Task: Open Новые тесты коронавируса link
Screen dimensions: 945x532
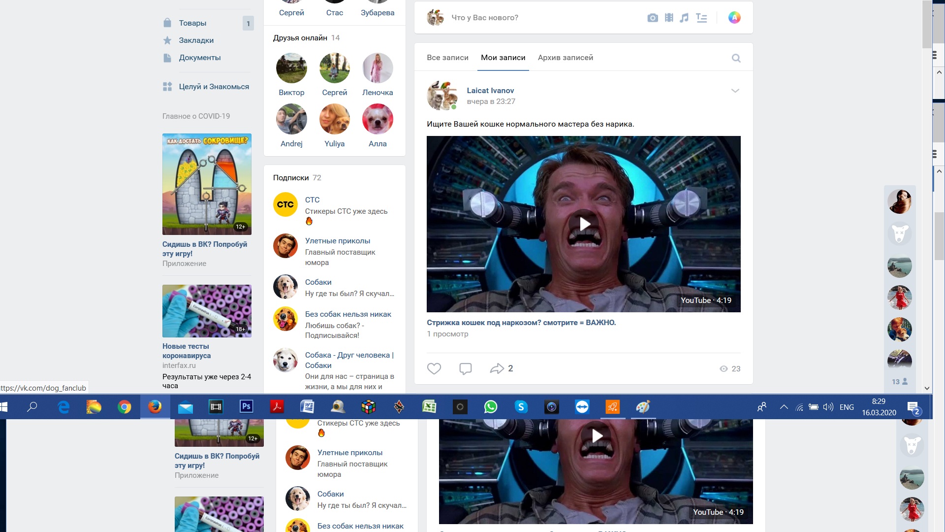Action: (x=187, y=351)
